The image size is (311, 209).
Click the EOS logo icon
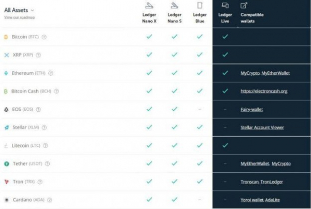click(x=6, y=109)
